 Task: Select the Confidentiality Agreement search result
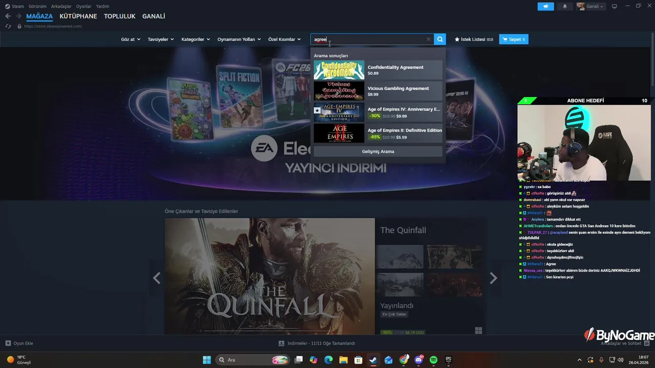coord(378,70)
